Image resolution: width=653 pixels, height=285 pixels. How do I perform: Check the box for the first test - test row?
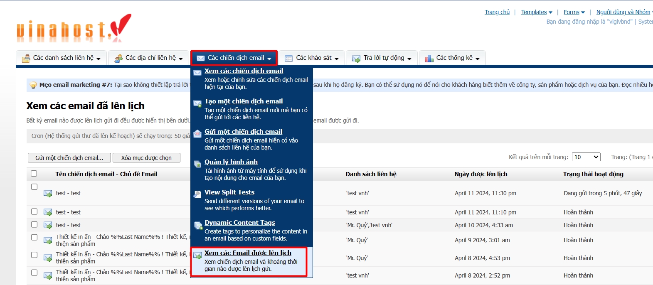coord(34,187)
